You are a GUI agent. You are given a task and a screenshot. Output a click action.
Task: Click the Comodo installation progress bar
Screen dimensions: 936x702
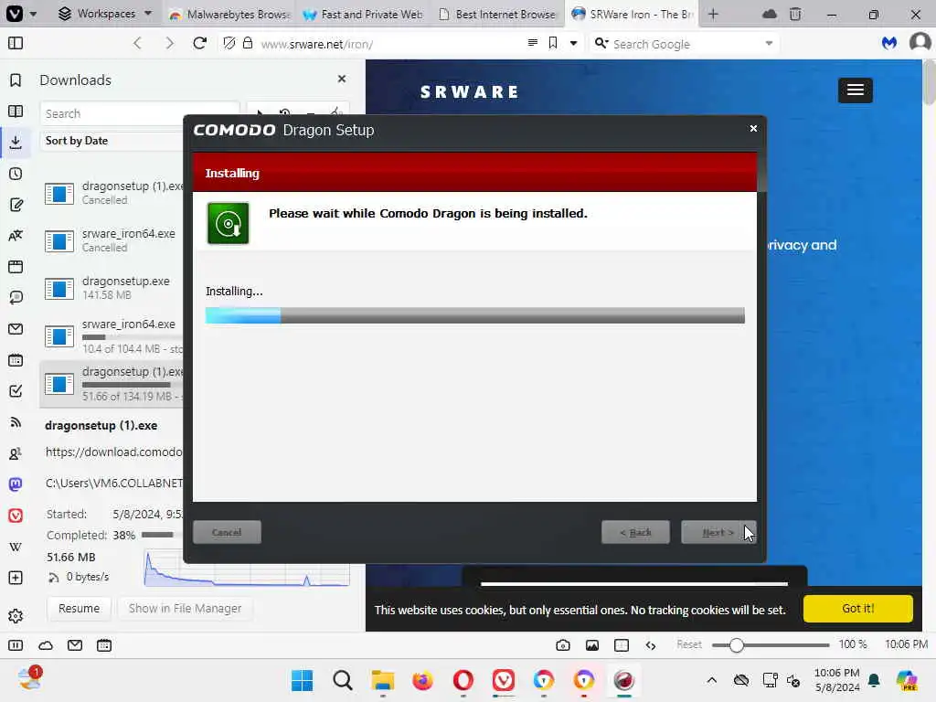474,315
